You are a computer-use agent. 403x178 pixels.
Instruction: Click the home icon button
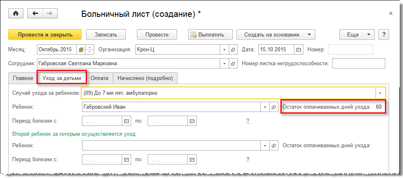click(16, 14)
